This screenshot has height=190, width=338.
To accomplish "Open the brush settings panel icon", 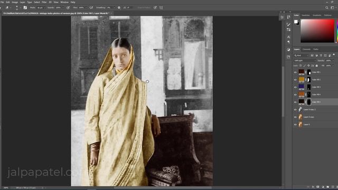I will point(25,7).
